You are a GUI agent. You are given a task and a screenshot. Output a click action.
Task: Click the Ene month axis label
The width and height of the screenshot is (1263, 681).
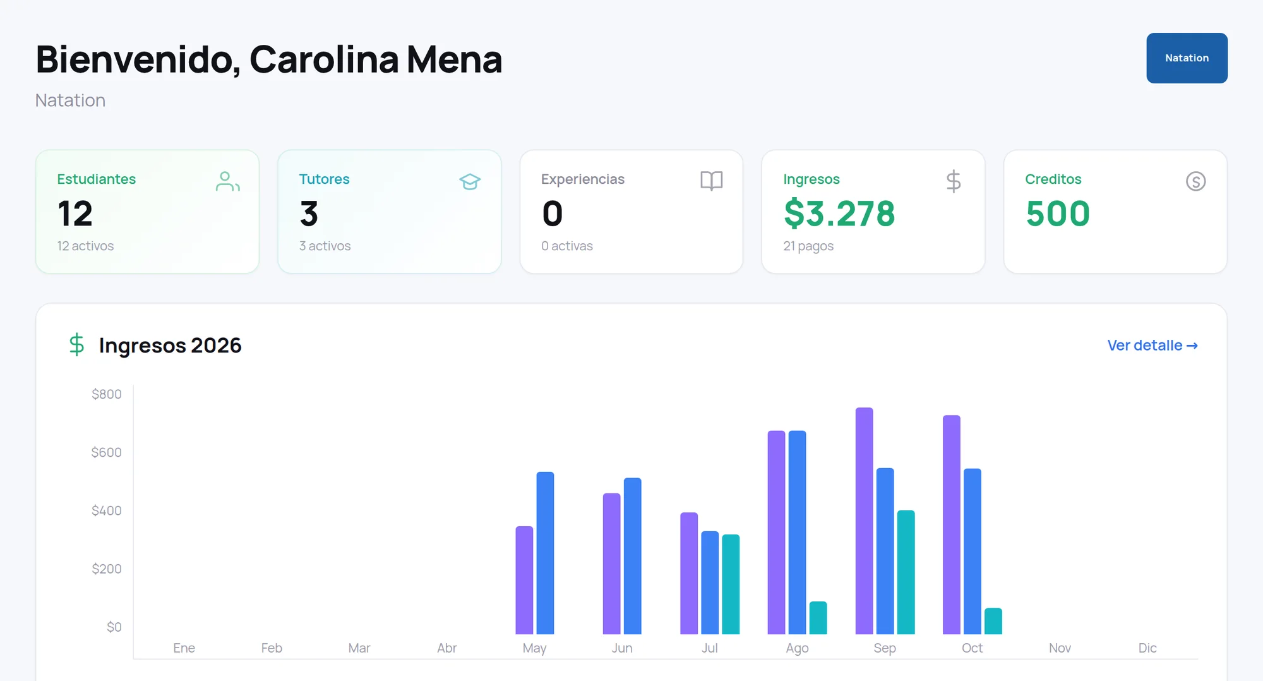click(x=184, y=648)
